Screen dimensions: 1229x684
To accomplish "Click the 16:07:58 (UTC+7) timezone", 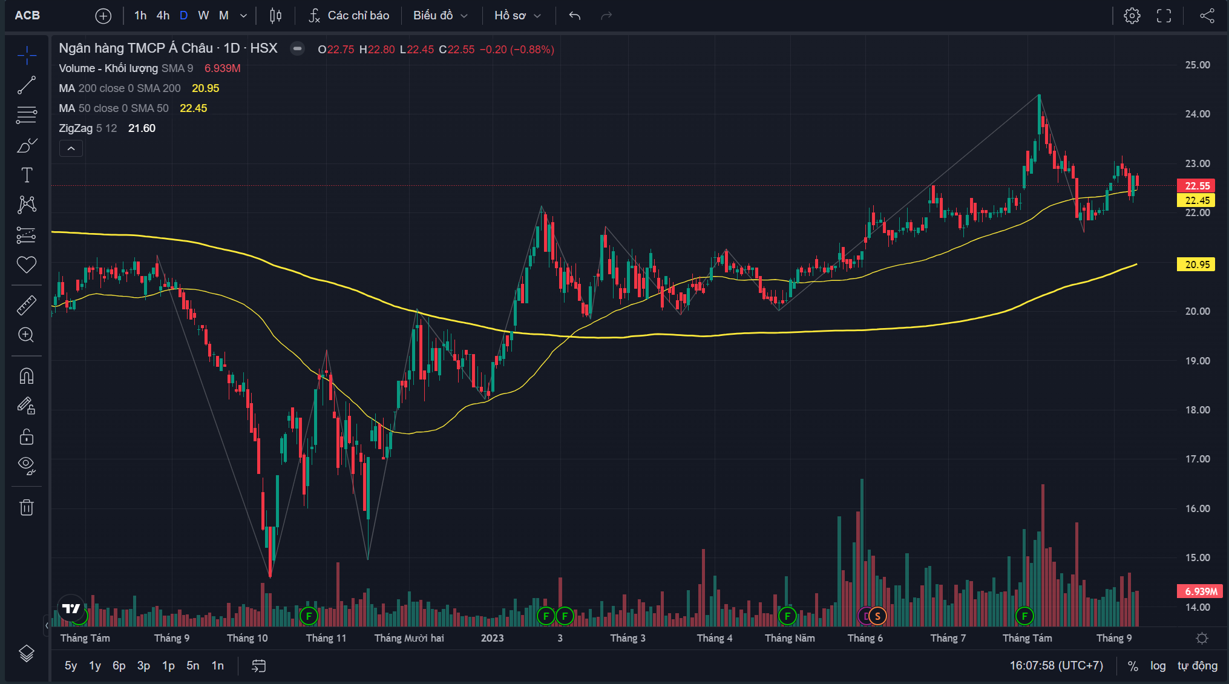I will 1057,666.
